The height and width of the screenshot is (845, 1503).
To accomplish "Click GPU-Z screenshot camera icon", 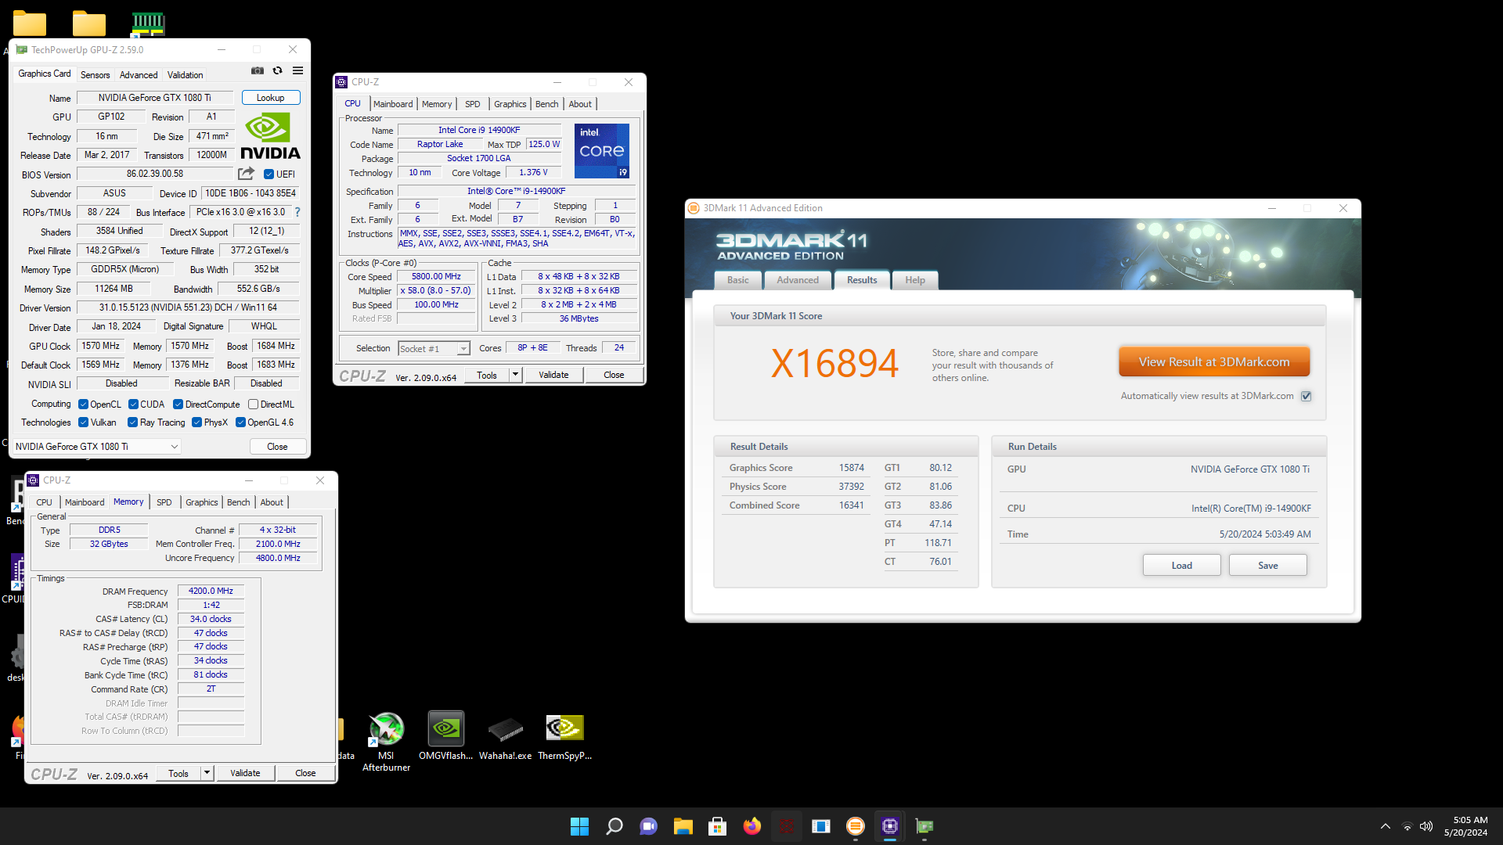I will coord(258,70).
